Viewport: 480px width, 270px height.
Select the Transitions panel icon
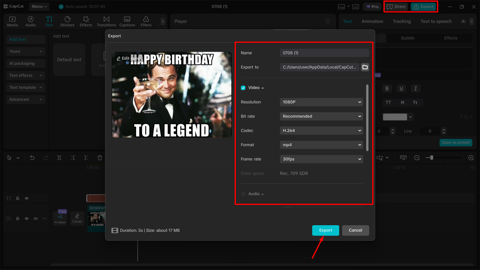(106, 21)
